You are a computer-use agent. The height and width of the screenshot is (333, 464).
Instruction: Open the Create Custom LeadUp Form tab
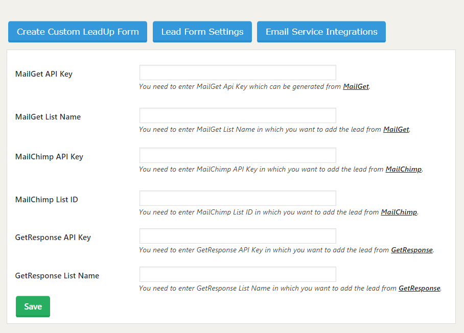tap(78, 32)
